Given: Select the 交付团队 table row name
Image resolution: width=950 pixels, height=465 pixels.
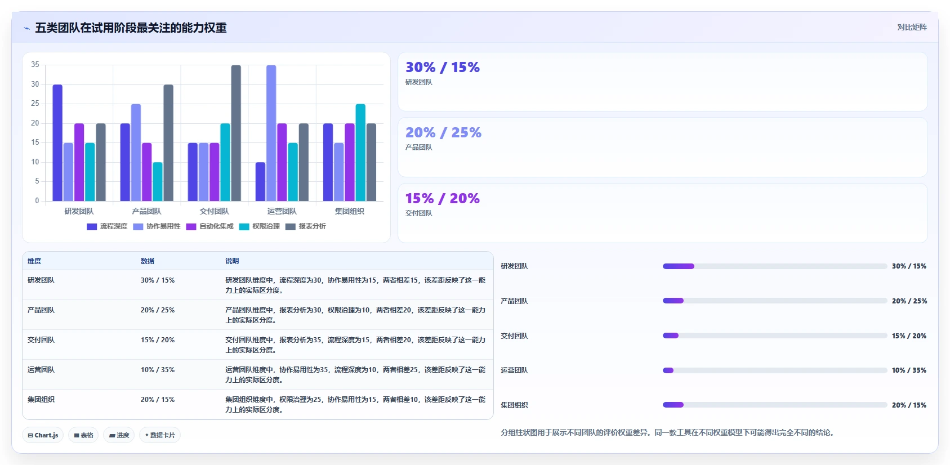Looking at the screenshot, I should click(41, 340).
